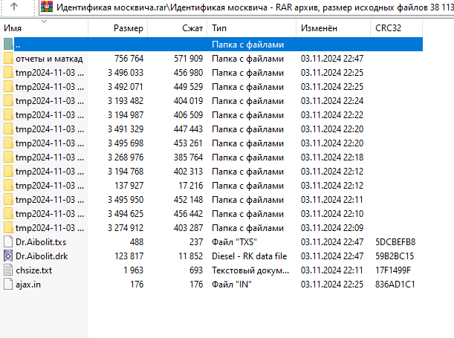Click the tmp2024-11-03 name dated 22:24
454x338 pixels.
50,101
